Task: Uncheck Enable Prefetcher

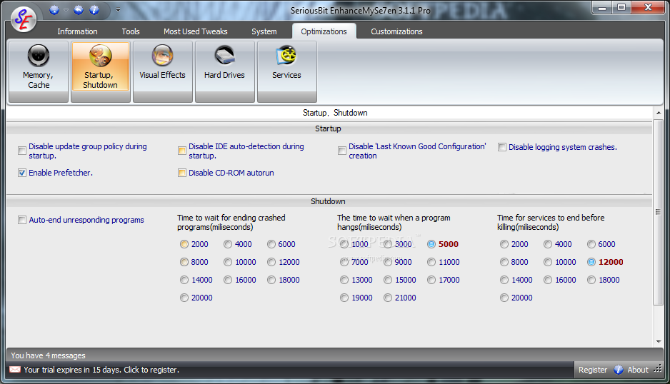Action: (22, 173)
